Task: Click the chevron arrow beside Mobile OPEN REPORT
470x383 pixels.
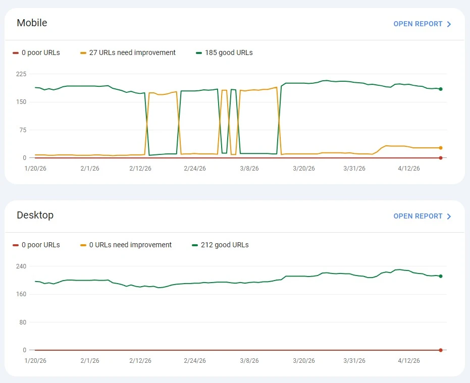Action: click(449, 24)
